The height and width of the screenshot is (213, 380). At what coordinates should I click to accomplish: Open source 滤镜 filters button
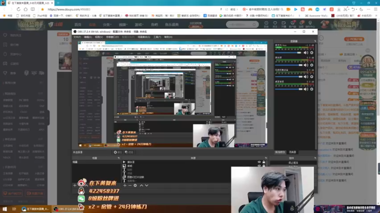point(129,152)
